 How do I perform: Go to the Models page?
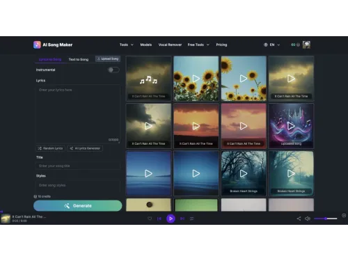[145, 45]
